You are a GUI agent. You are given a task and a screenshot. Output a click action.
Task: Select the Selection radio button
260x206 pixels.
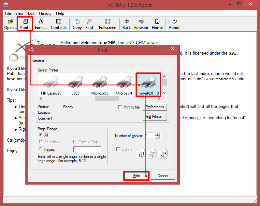(x=40, y=142)
